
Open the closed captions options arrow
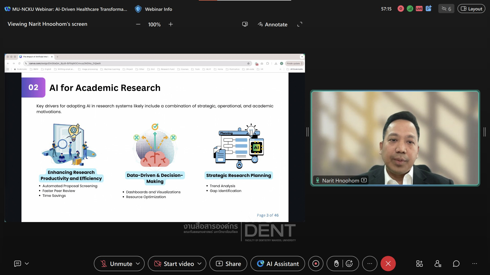click(27, 264)
